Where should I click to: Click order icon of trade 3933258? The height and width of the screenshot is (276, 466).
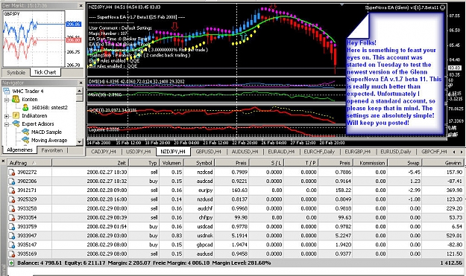tap(12, 209)
